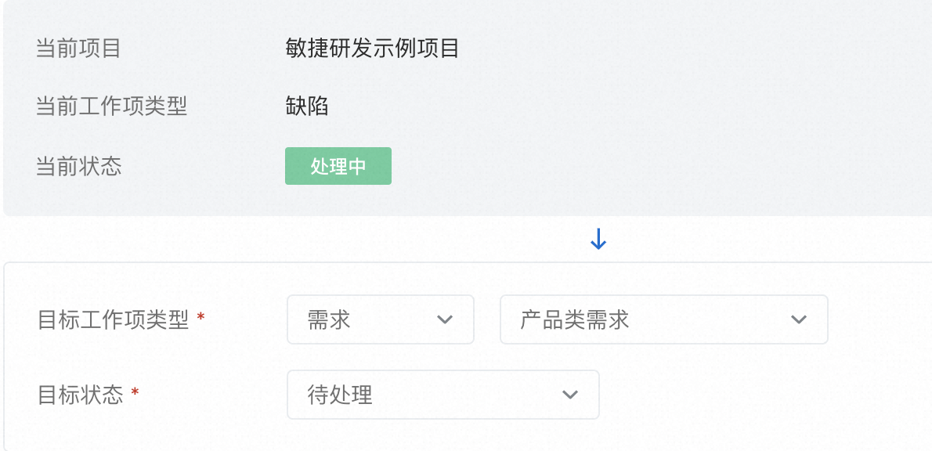Click the 当前状态 label
The image size is (932, 451).
click(78, 166)
